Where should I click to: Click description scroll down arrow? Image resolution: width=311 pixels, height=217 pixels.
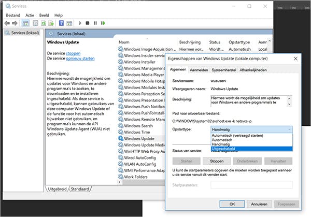(289, 104)
